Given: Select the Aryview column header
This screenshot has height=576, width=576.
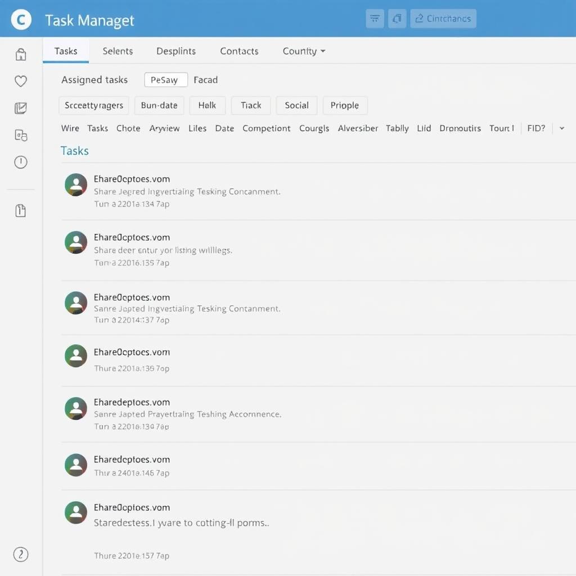Looking at the screenshot, I should 164,128.
